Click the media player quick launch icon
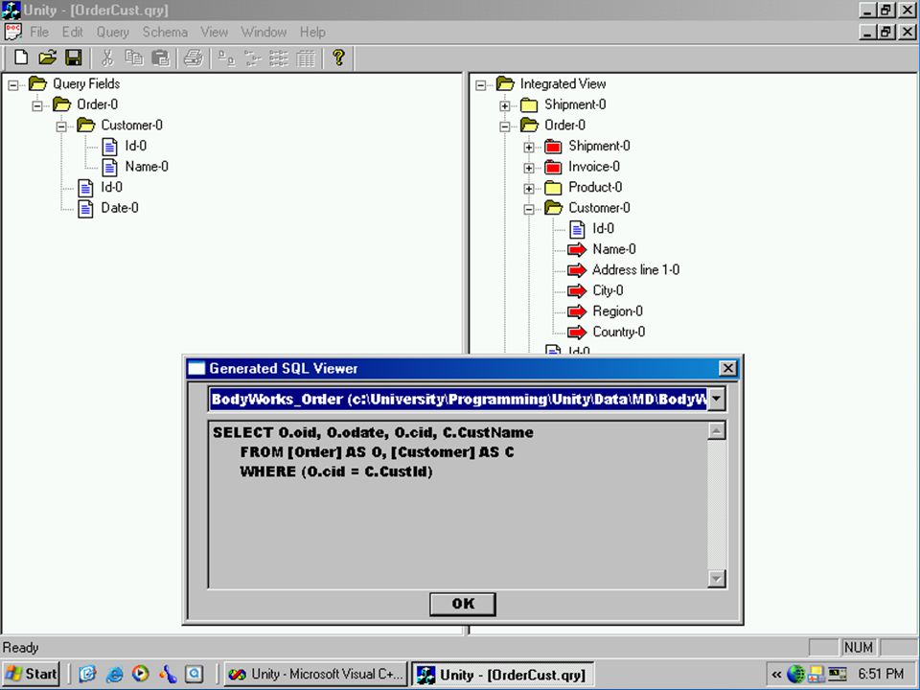The height and width of the screenshot is (690, 920). (x=140, y=674)
